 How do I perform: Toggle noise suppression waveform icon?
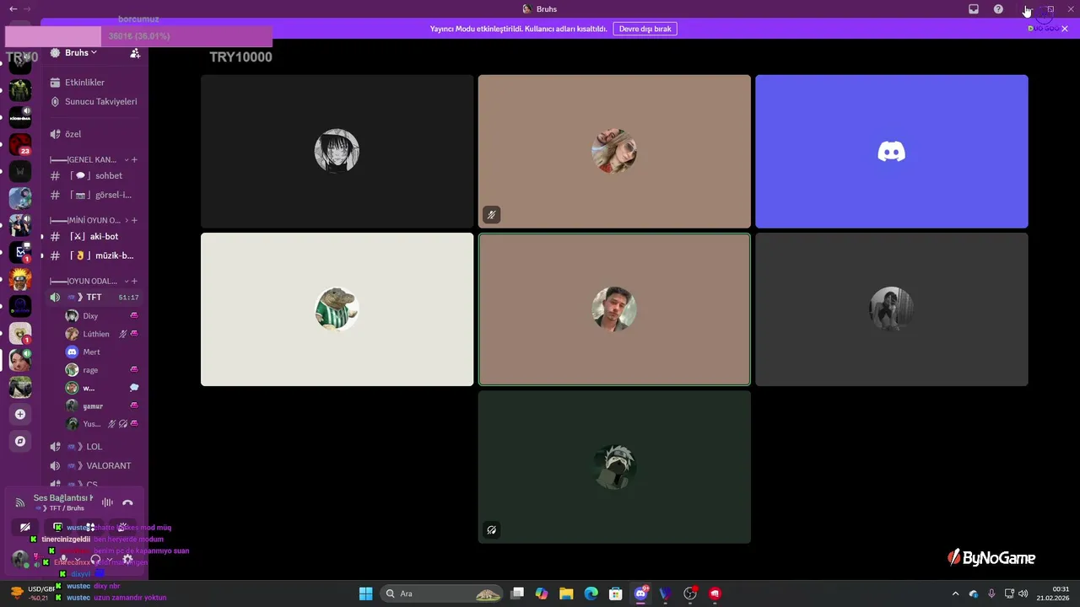(x=107, y=502)
